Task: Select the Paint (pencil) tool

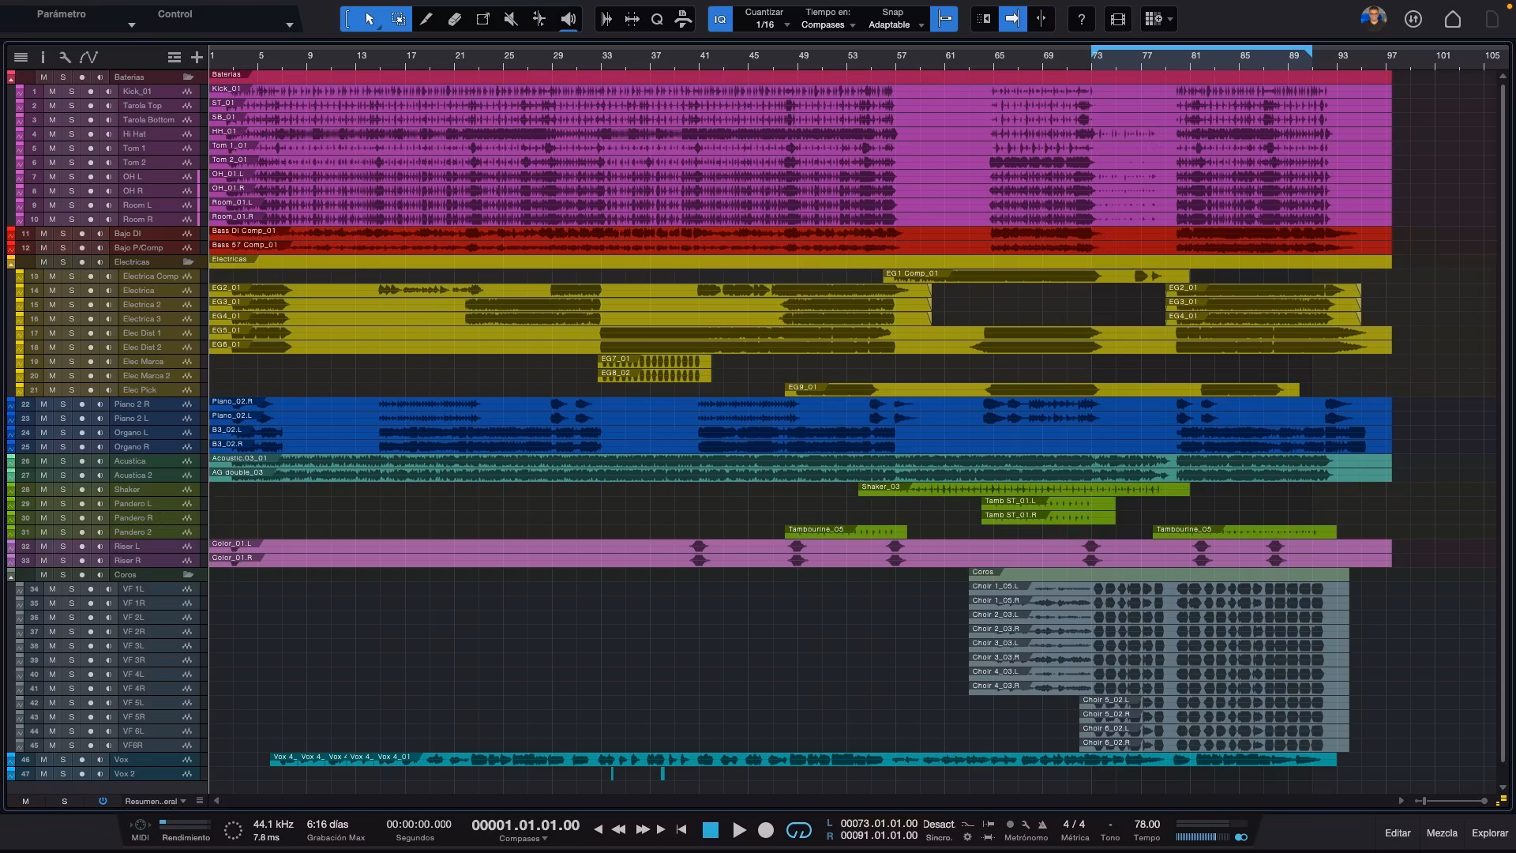Action: (x=426, y=19)
